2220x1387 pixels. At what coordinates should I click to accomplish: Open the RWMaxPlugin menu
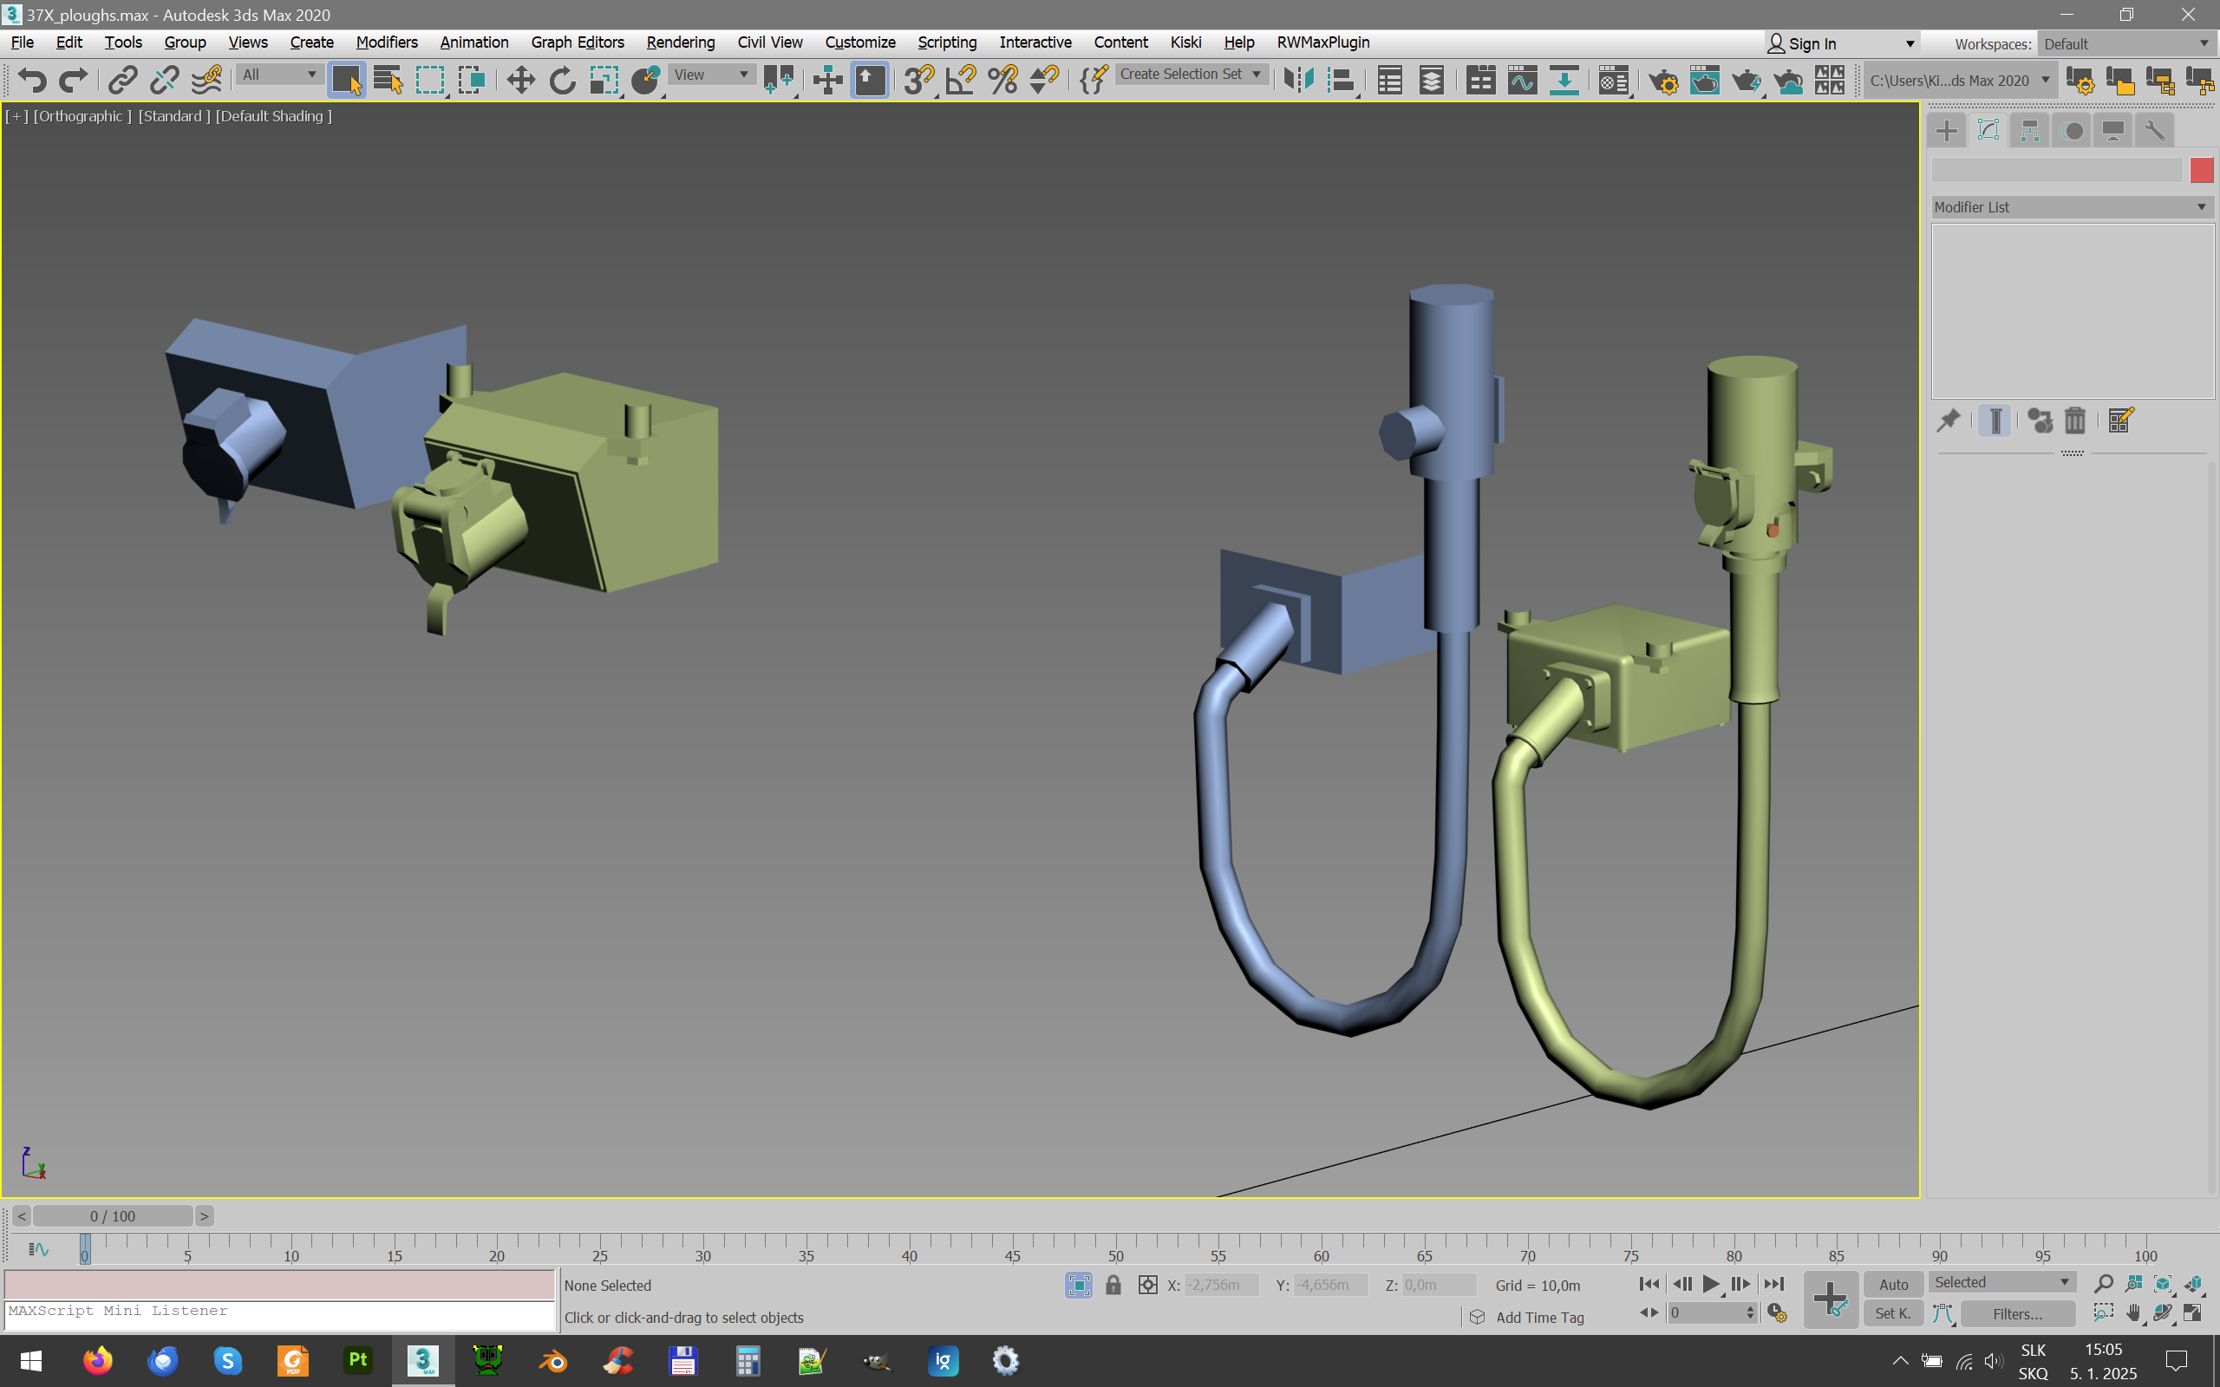pos(1322,42)
